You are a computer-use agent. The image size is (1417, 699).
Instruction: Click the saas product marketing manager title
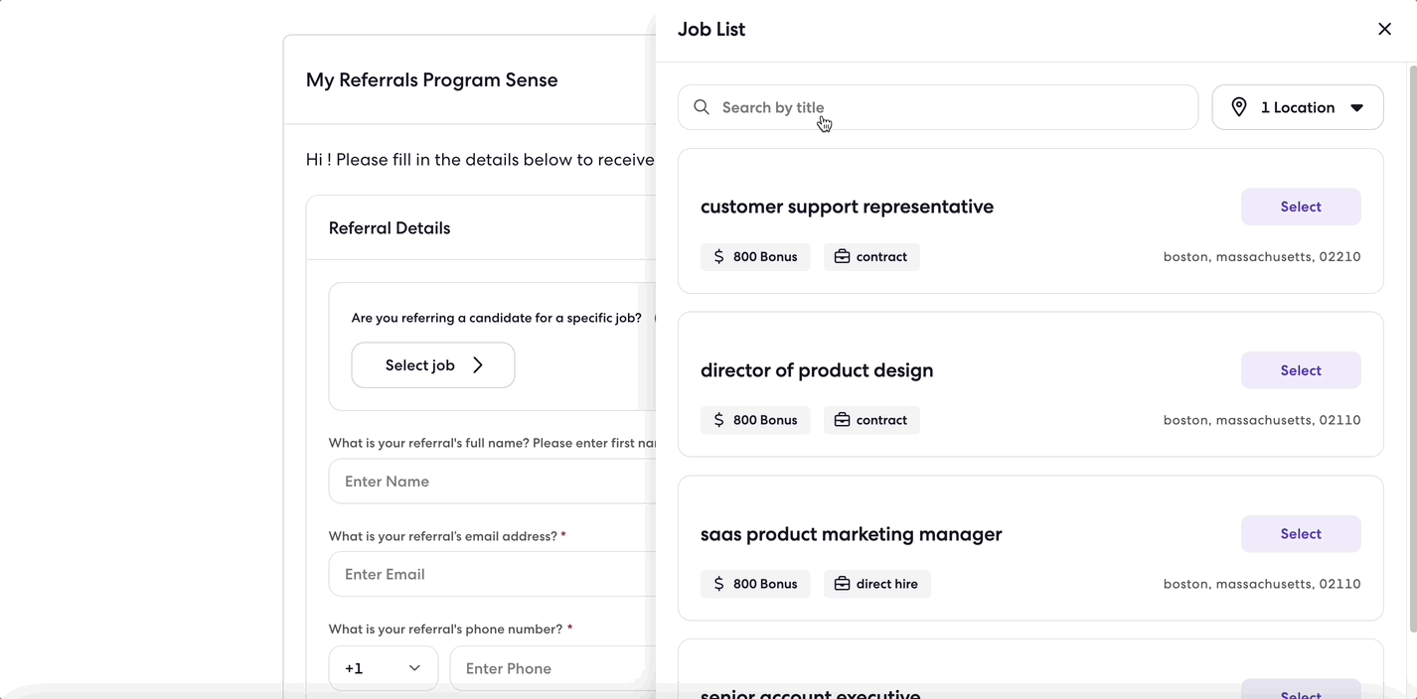(852, 534)
